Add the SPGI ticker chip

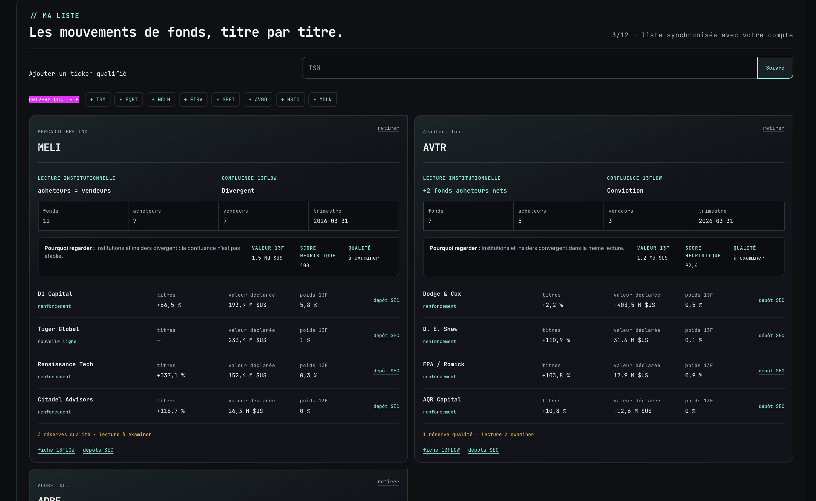(x=225, y=99)
